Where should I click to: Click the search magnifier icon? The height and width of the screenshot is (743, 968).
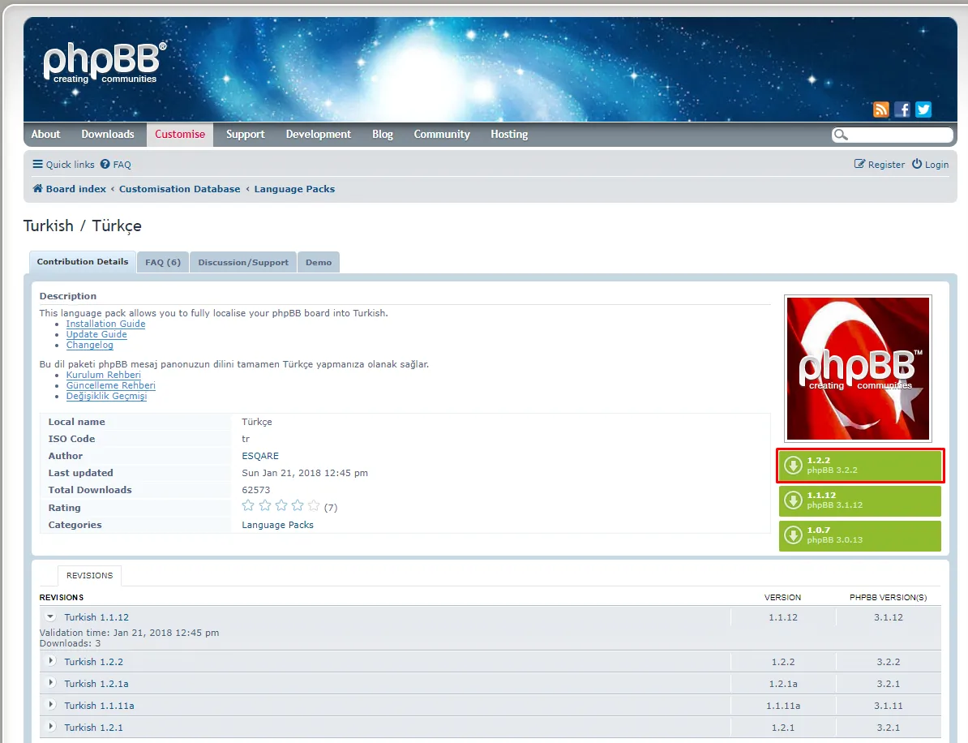[840, 135]
